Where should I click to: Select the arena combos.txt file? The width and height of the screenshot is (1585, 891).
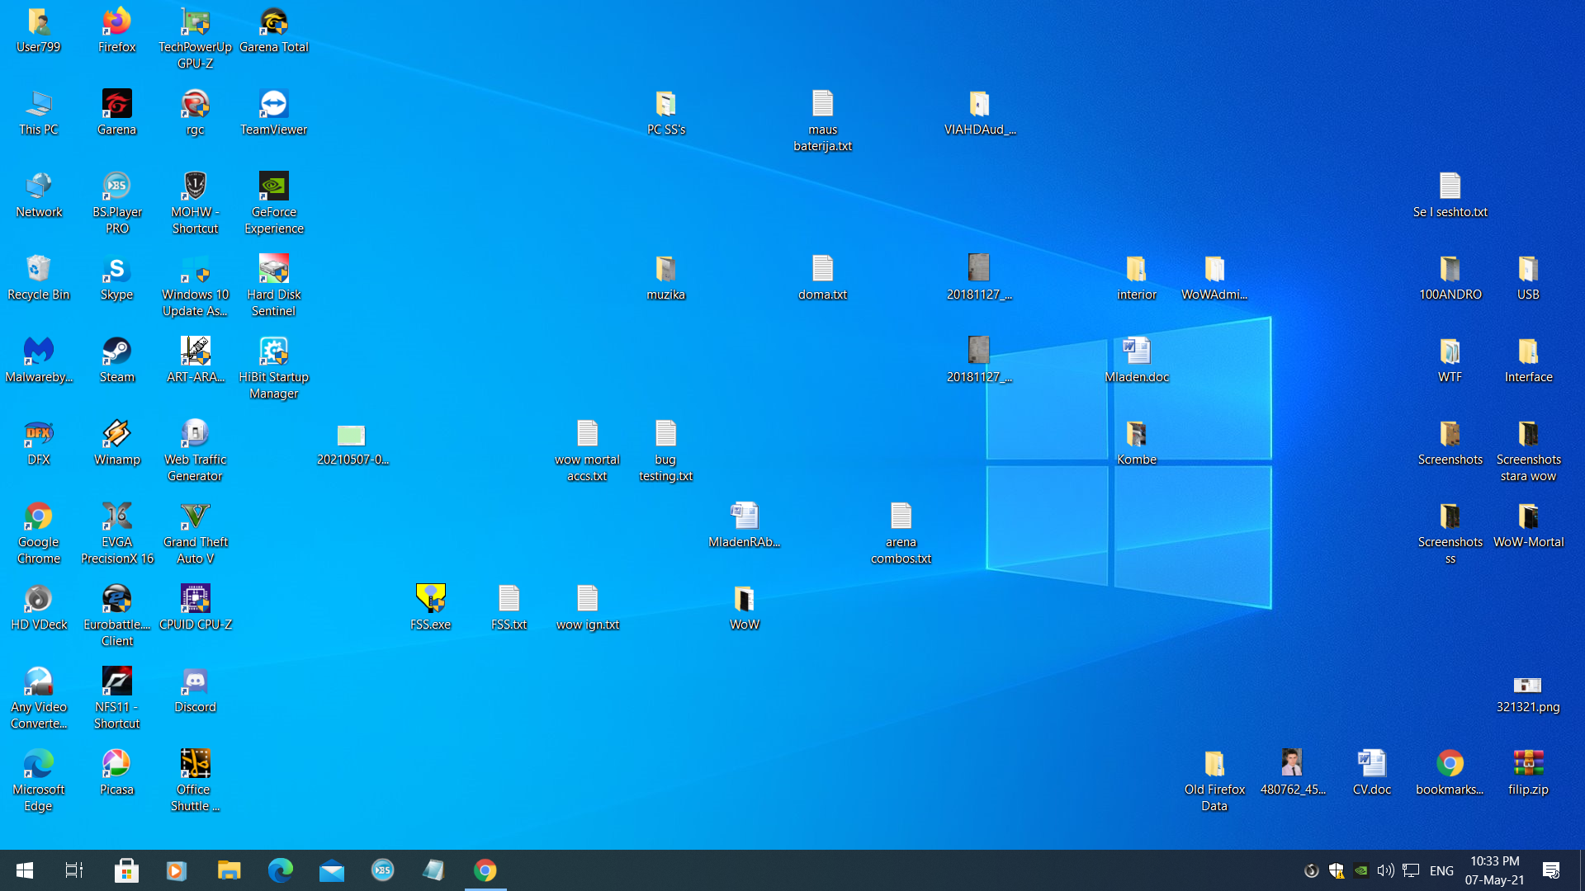click(901, 517)
